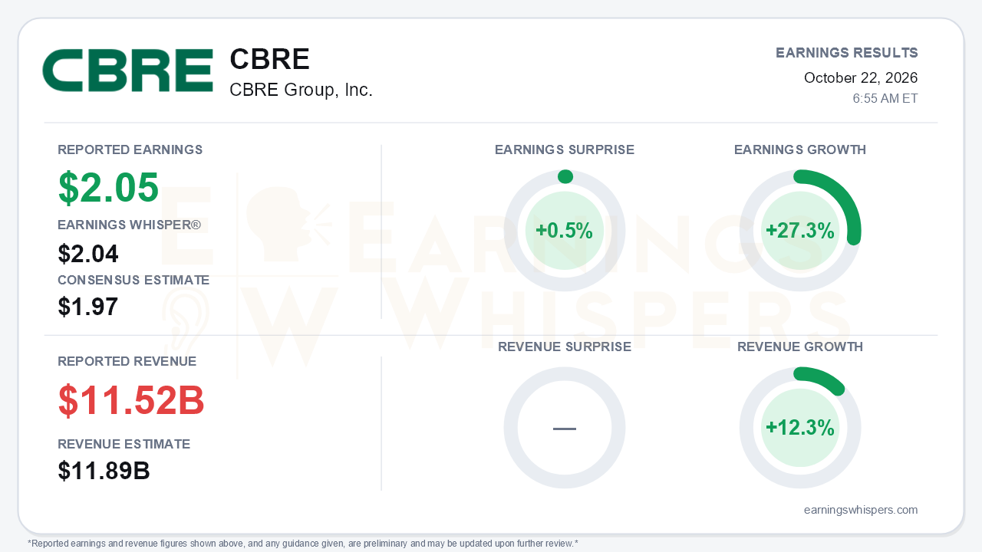
Task: Select the revenue estimate value $11.89B
Action: pyautogui.click(x=104, y=471)
